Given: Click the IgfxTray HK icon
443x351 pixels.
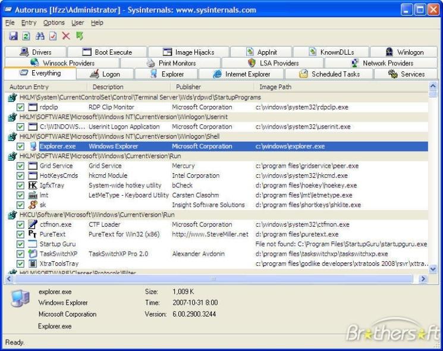Looking at the screenshot, I should tap(33, 185).
